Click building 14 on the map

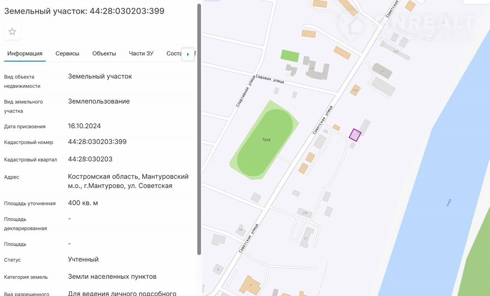(241, 230)
